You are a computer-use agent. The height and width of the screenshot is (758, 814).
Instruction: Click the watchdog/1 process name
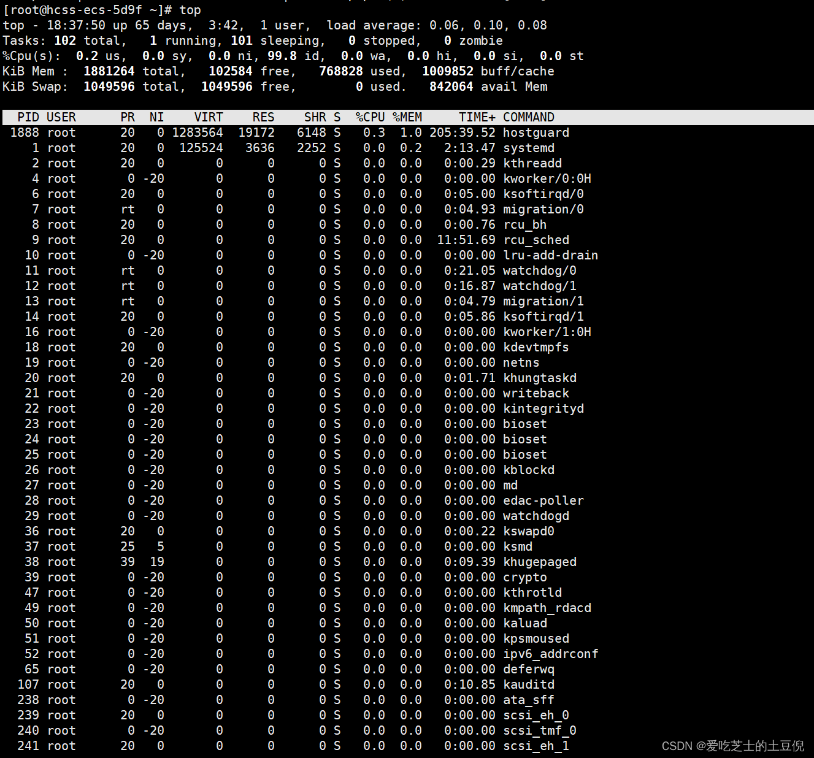point(540,286)
